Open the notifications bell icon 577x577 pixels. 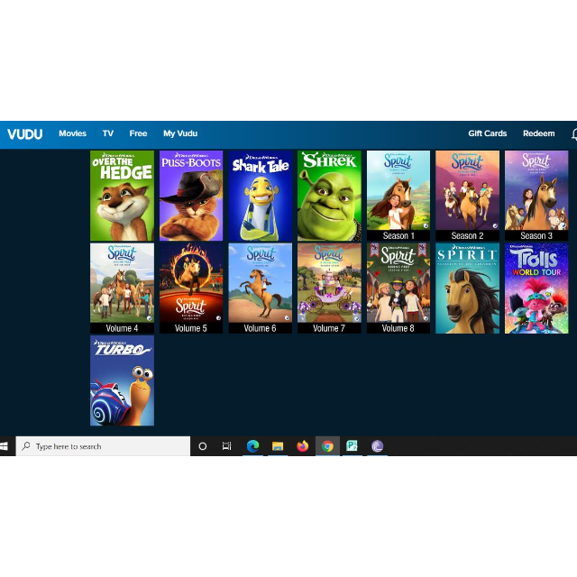tap(574, 134)
